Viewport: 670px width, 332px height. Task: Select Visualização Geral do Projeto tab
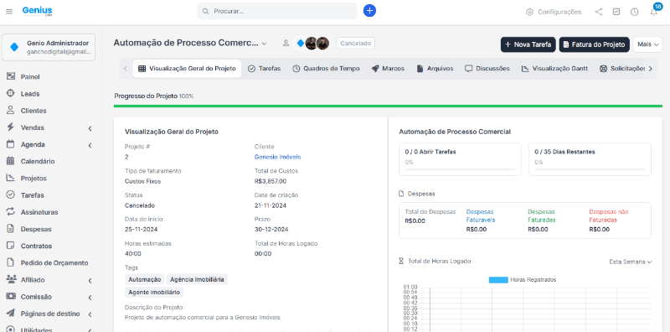pyautogui.click(x=187, y=69)
